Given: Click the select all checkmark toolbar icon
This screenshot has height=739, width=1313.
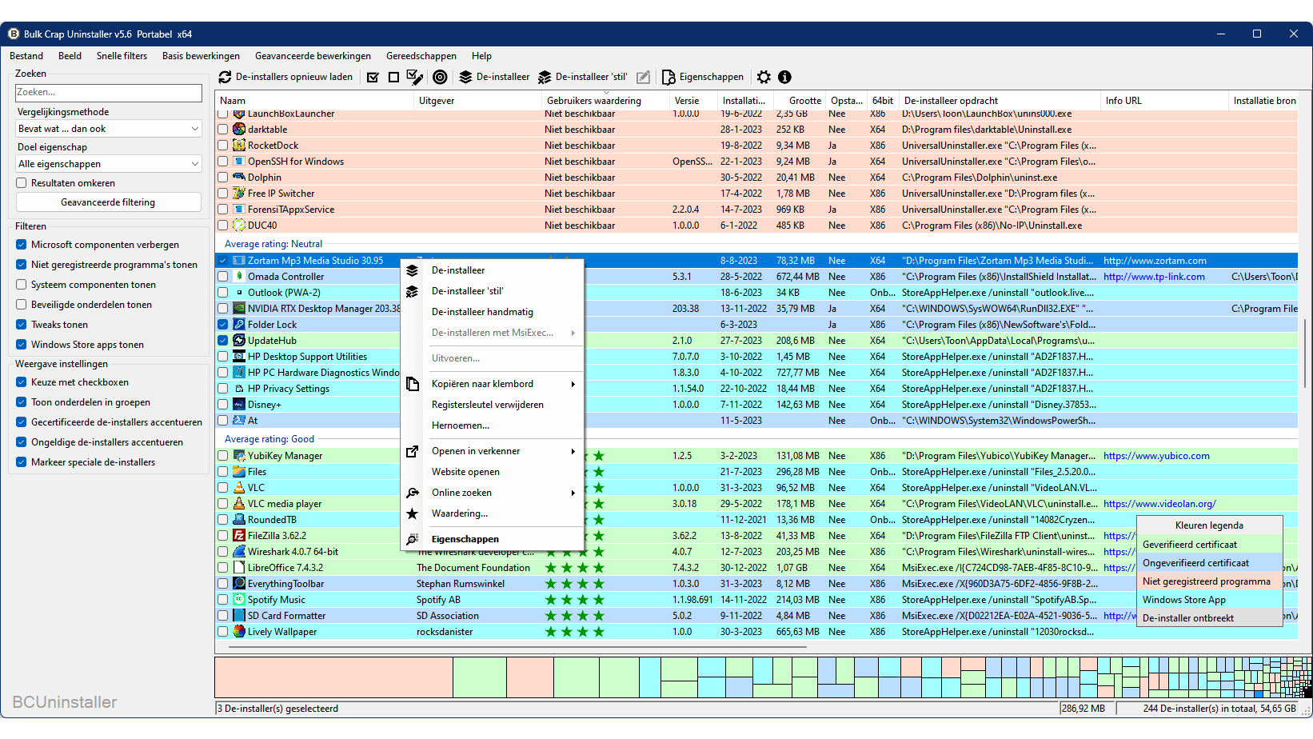Looking at the screenshot, I should 373,78.
